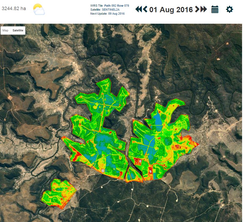Switch to Map view
The height and width of the screenshot is (222, 245).
6,30
